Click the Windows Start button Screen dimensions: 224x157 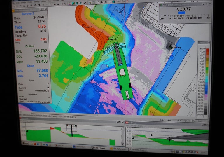pyautogui.click(x=25, y=143)
